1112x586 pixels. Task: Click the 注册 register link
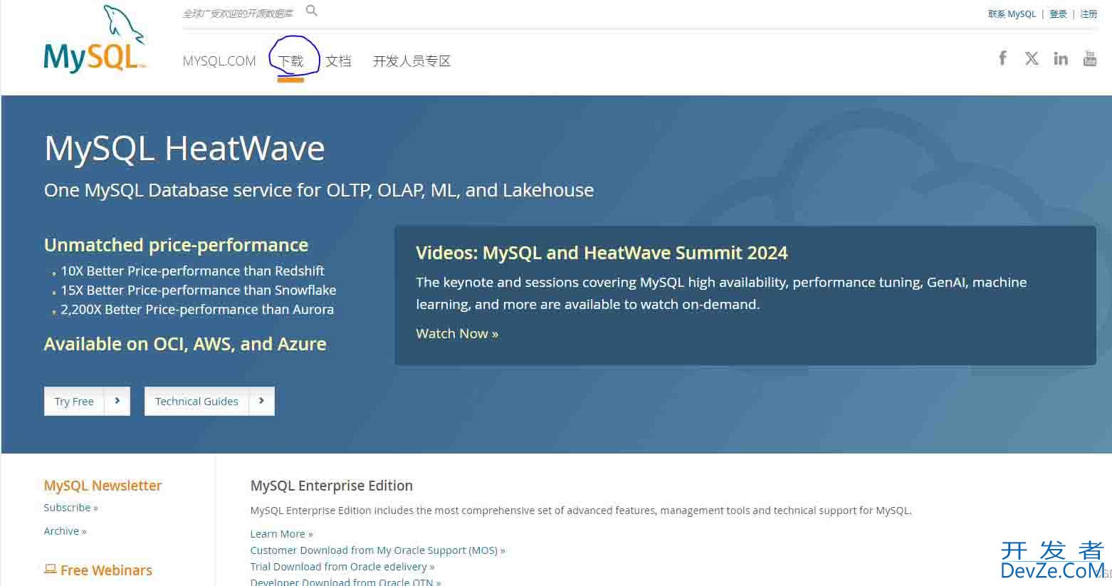pos(1089,14)
